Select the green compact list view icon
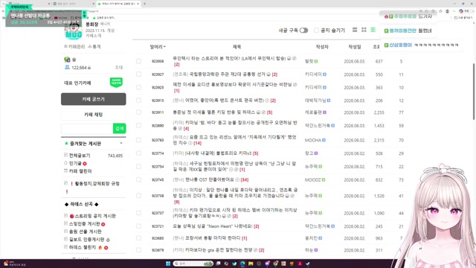This screenshot has width=476, height=268. point(373,30)
